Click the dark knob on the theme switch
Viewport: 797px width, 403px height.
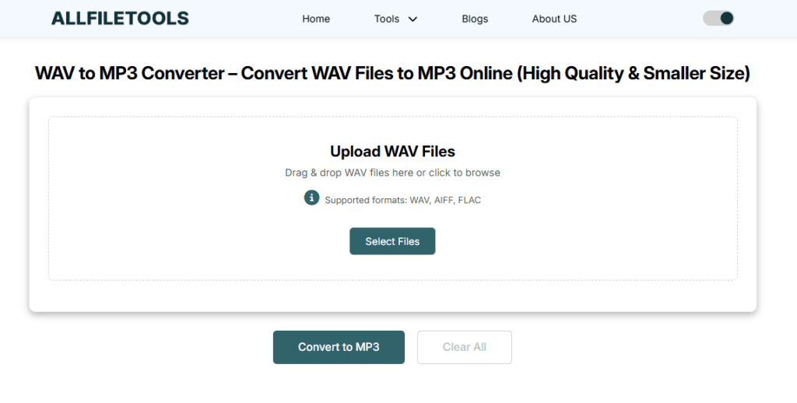pos(726,18)
